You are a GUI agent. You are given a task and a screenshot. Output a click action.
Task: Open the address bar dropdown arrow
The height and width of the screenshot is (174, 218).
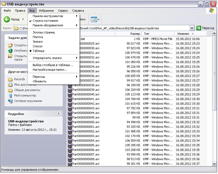click(192, 28)
